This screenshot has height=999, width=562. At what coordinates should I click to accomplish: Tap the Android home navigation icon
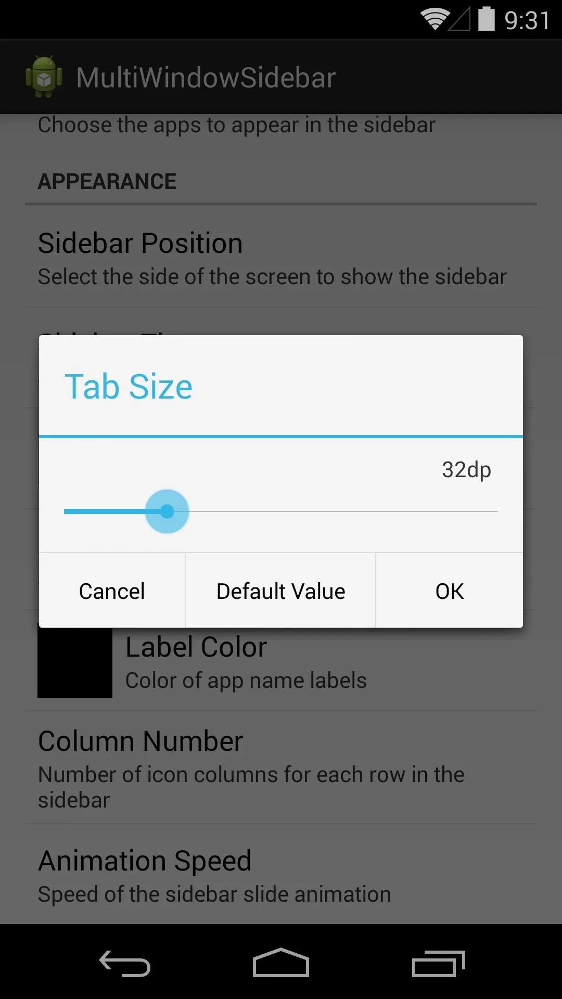tap(281, 963)
